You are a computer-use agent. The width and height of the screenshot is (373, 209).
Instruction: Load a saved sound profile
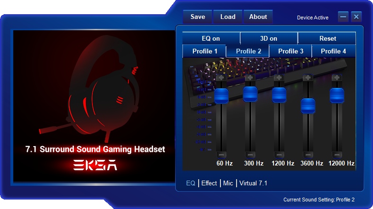227,17
